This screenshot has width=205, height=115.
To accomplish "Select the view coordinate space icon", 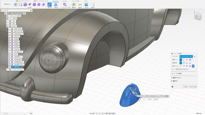I will (x=184, y=63).
